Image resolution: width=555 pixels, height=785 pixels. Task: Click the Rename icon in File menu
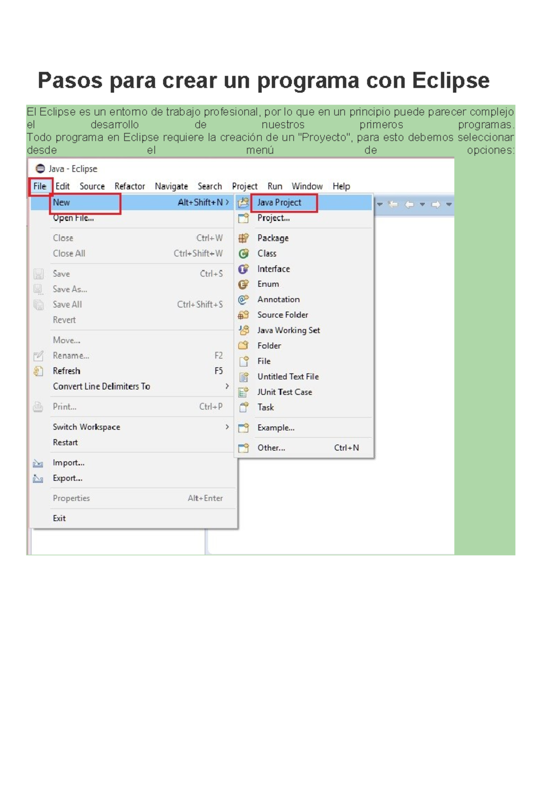click(x=38, y=356)
